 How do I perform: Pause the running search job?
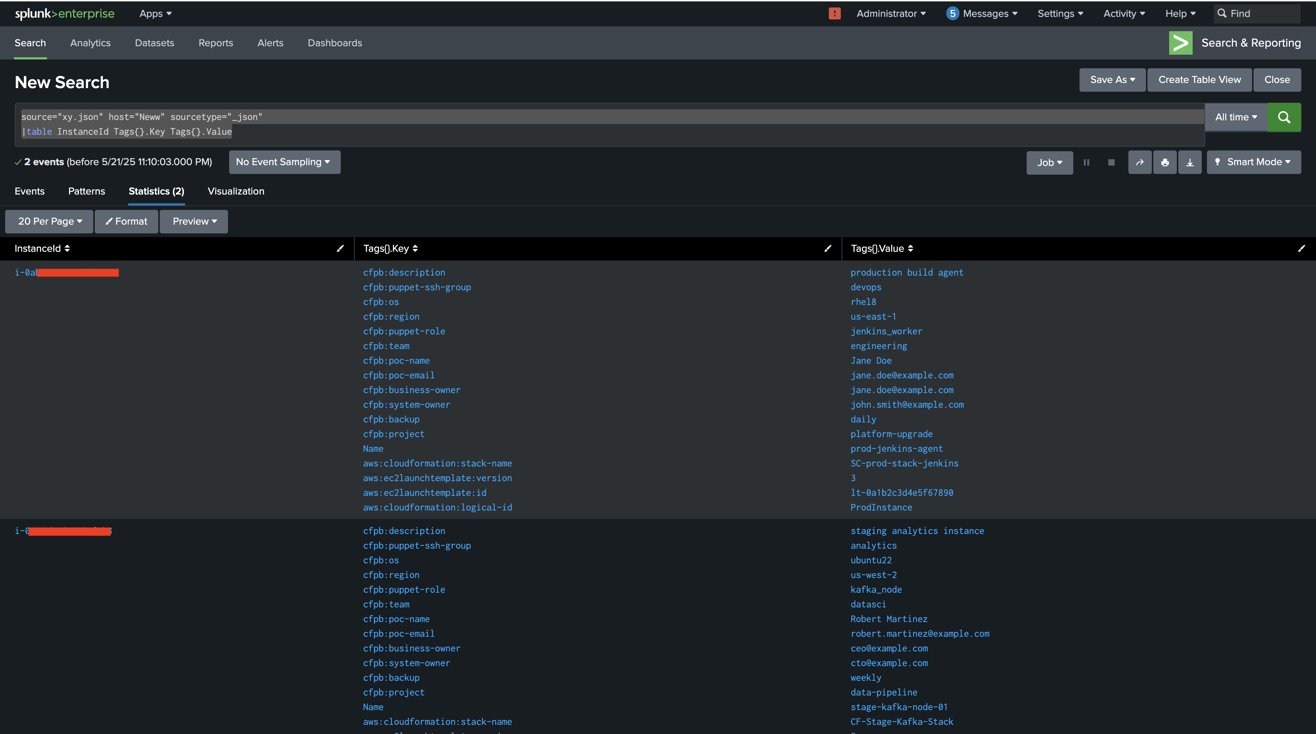(x=1087, y=162)
